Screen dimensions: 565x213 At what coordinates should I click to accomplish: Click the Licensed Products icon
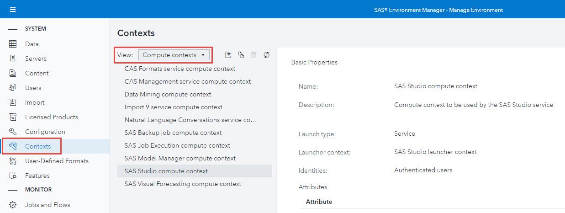tap(13, 117)
